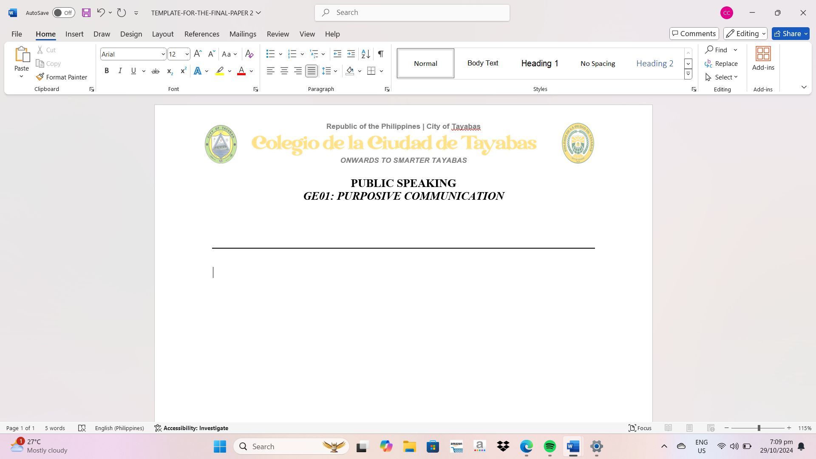Switch to the Layout tab

coord(163,34)
